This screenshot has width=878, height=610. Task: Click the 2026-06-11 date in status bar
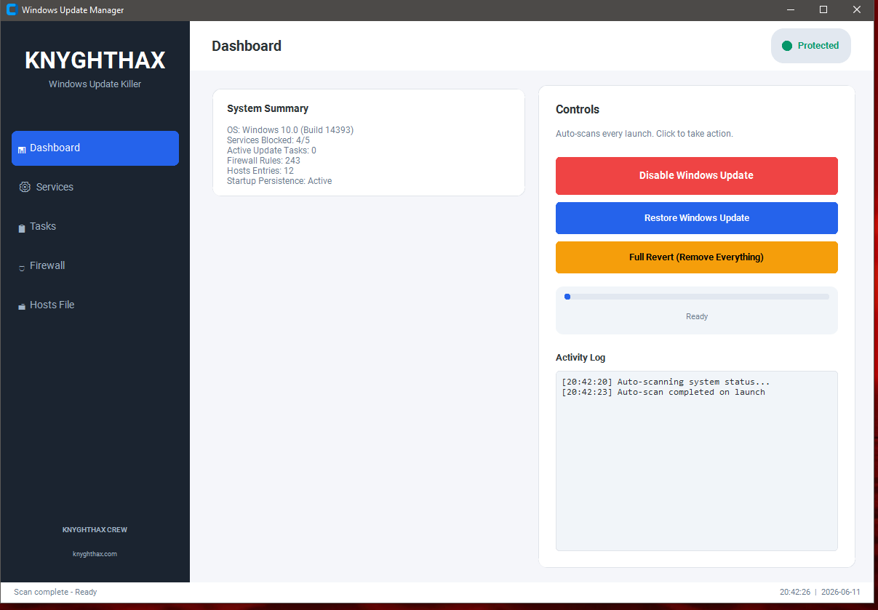[841, 592]
